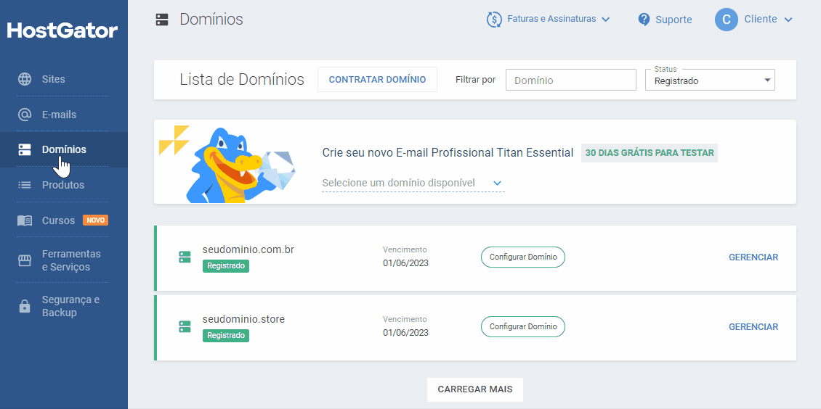Screen dimensions: 821x409
Task: Click the server icon beside seudominio.store
Action: 185,326
